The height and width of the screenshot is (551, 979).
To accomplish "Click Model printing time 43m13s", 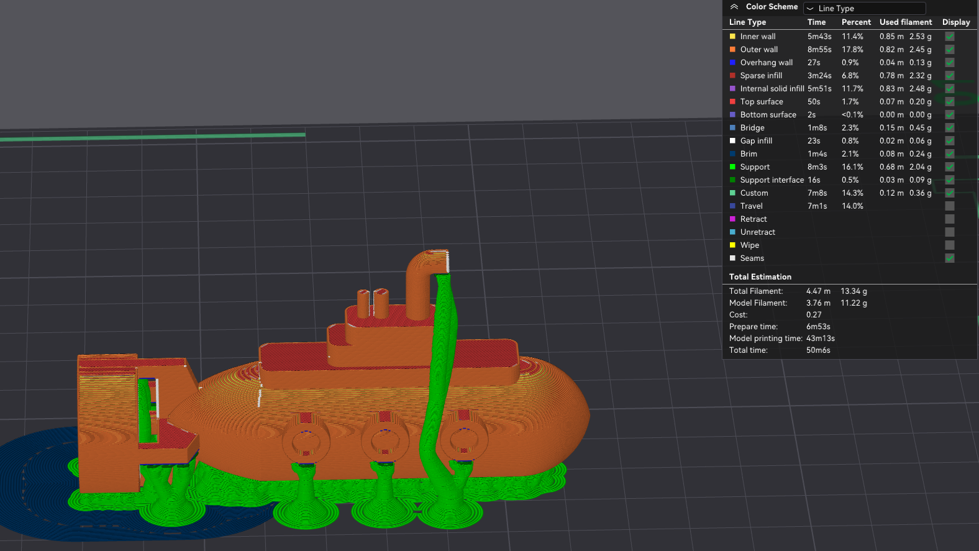I will point(821,339).
